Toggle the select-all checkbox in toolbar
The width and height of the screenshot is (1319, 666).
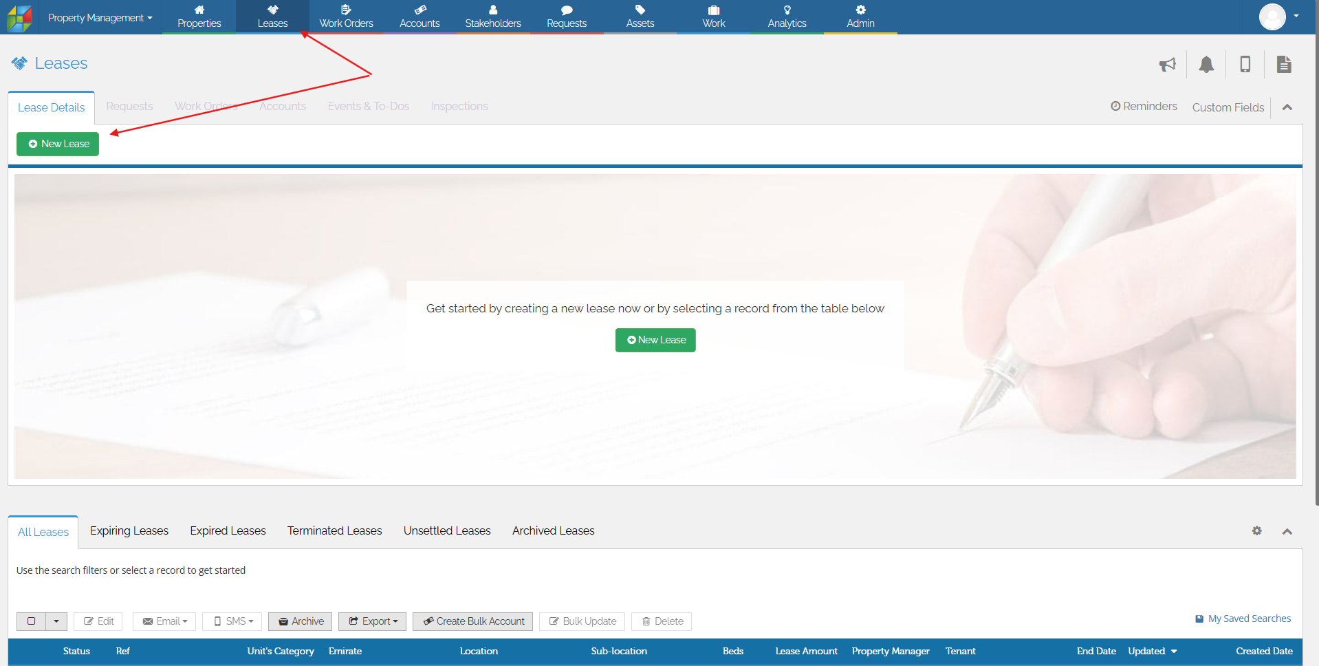[x=32, y=621]
